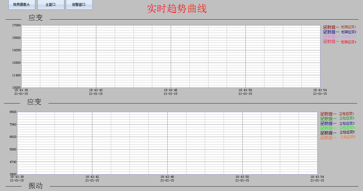The height and width of the screenshot is (191, 363).
Task: Disable 桁架应变4 curve checkbox
Action: coord(325,41)
